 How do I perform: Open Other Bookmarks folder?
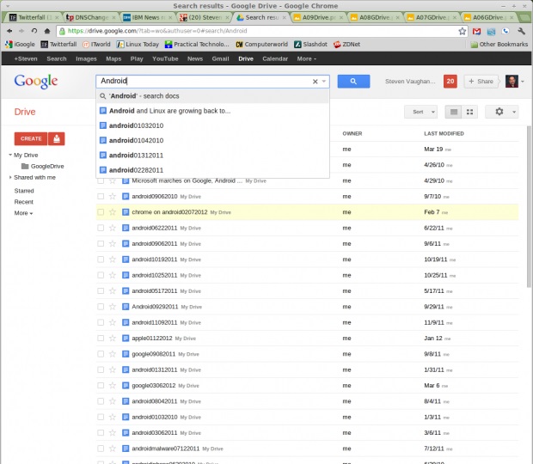[x=499, y=45]
